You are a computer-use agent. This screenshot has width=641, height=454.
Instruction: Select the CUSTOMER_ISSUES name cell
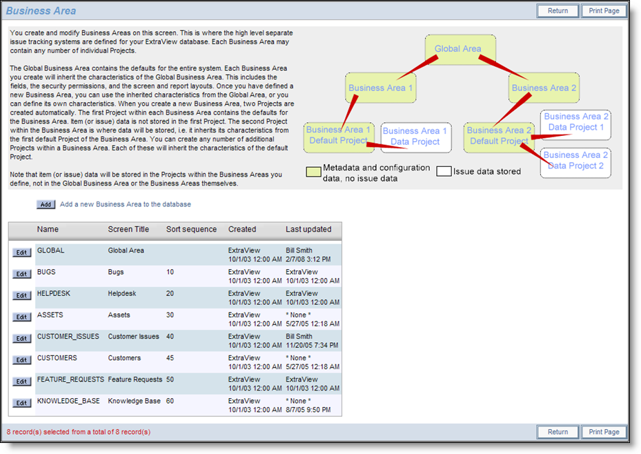coord(68,336)
